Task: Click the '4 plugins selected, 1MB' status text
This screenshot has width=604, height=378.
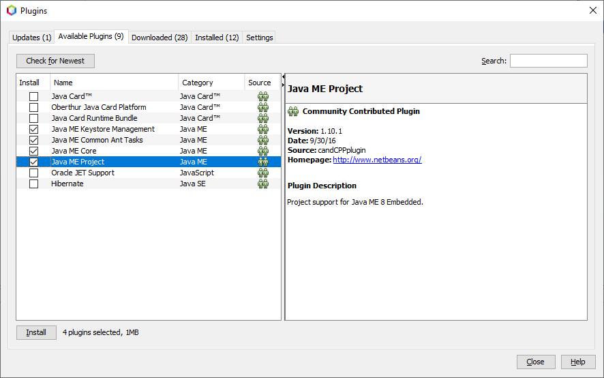Action: coord(100,332)
